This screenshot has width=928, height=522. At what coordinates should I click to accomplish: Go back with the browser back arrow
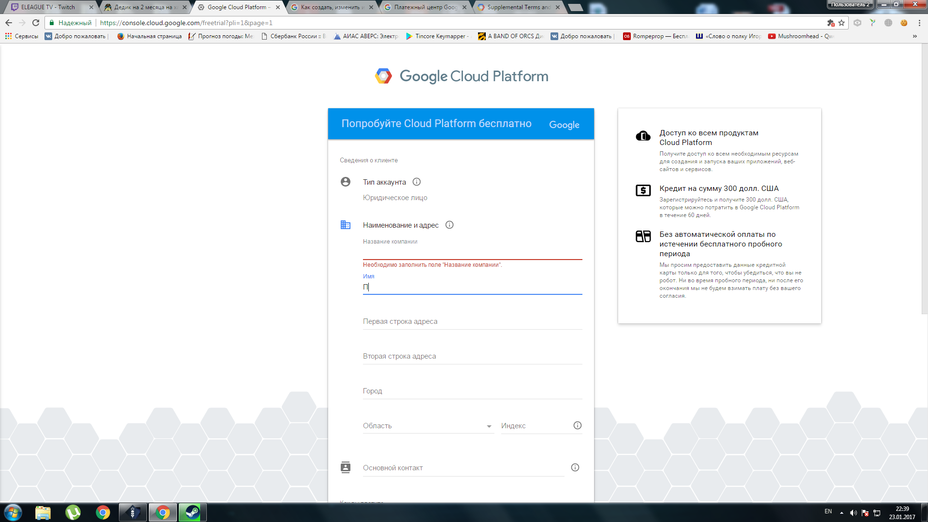click(x=9, y=23)
